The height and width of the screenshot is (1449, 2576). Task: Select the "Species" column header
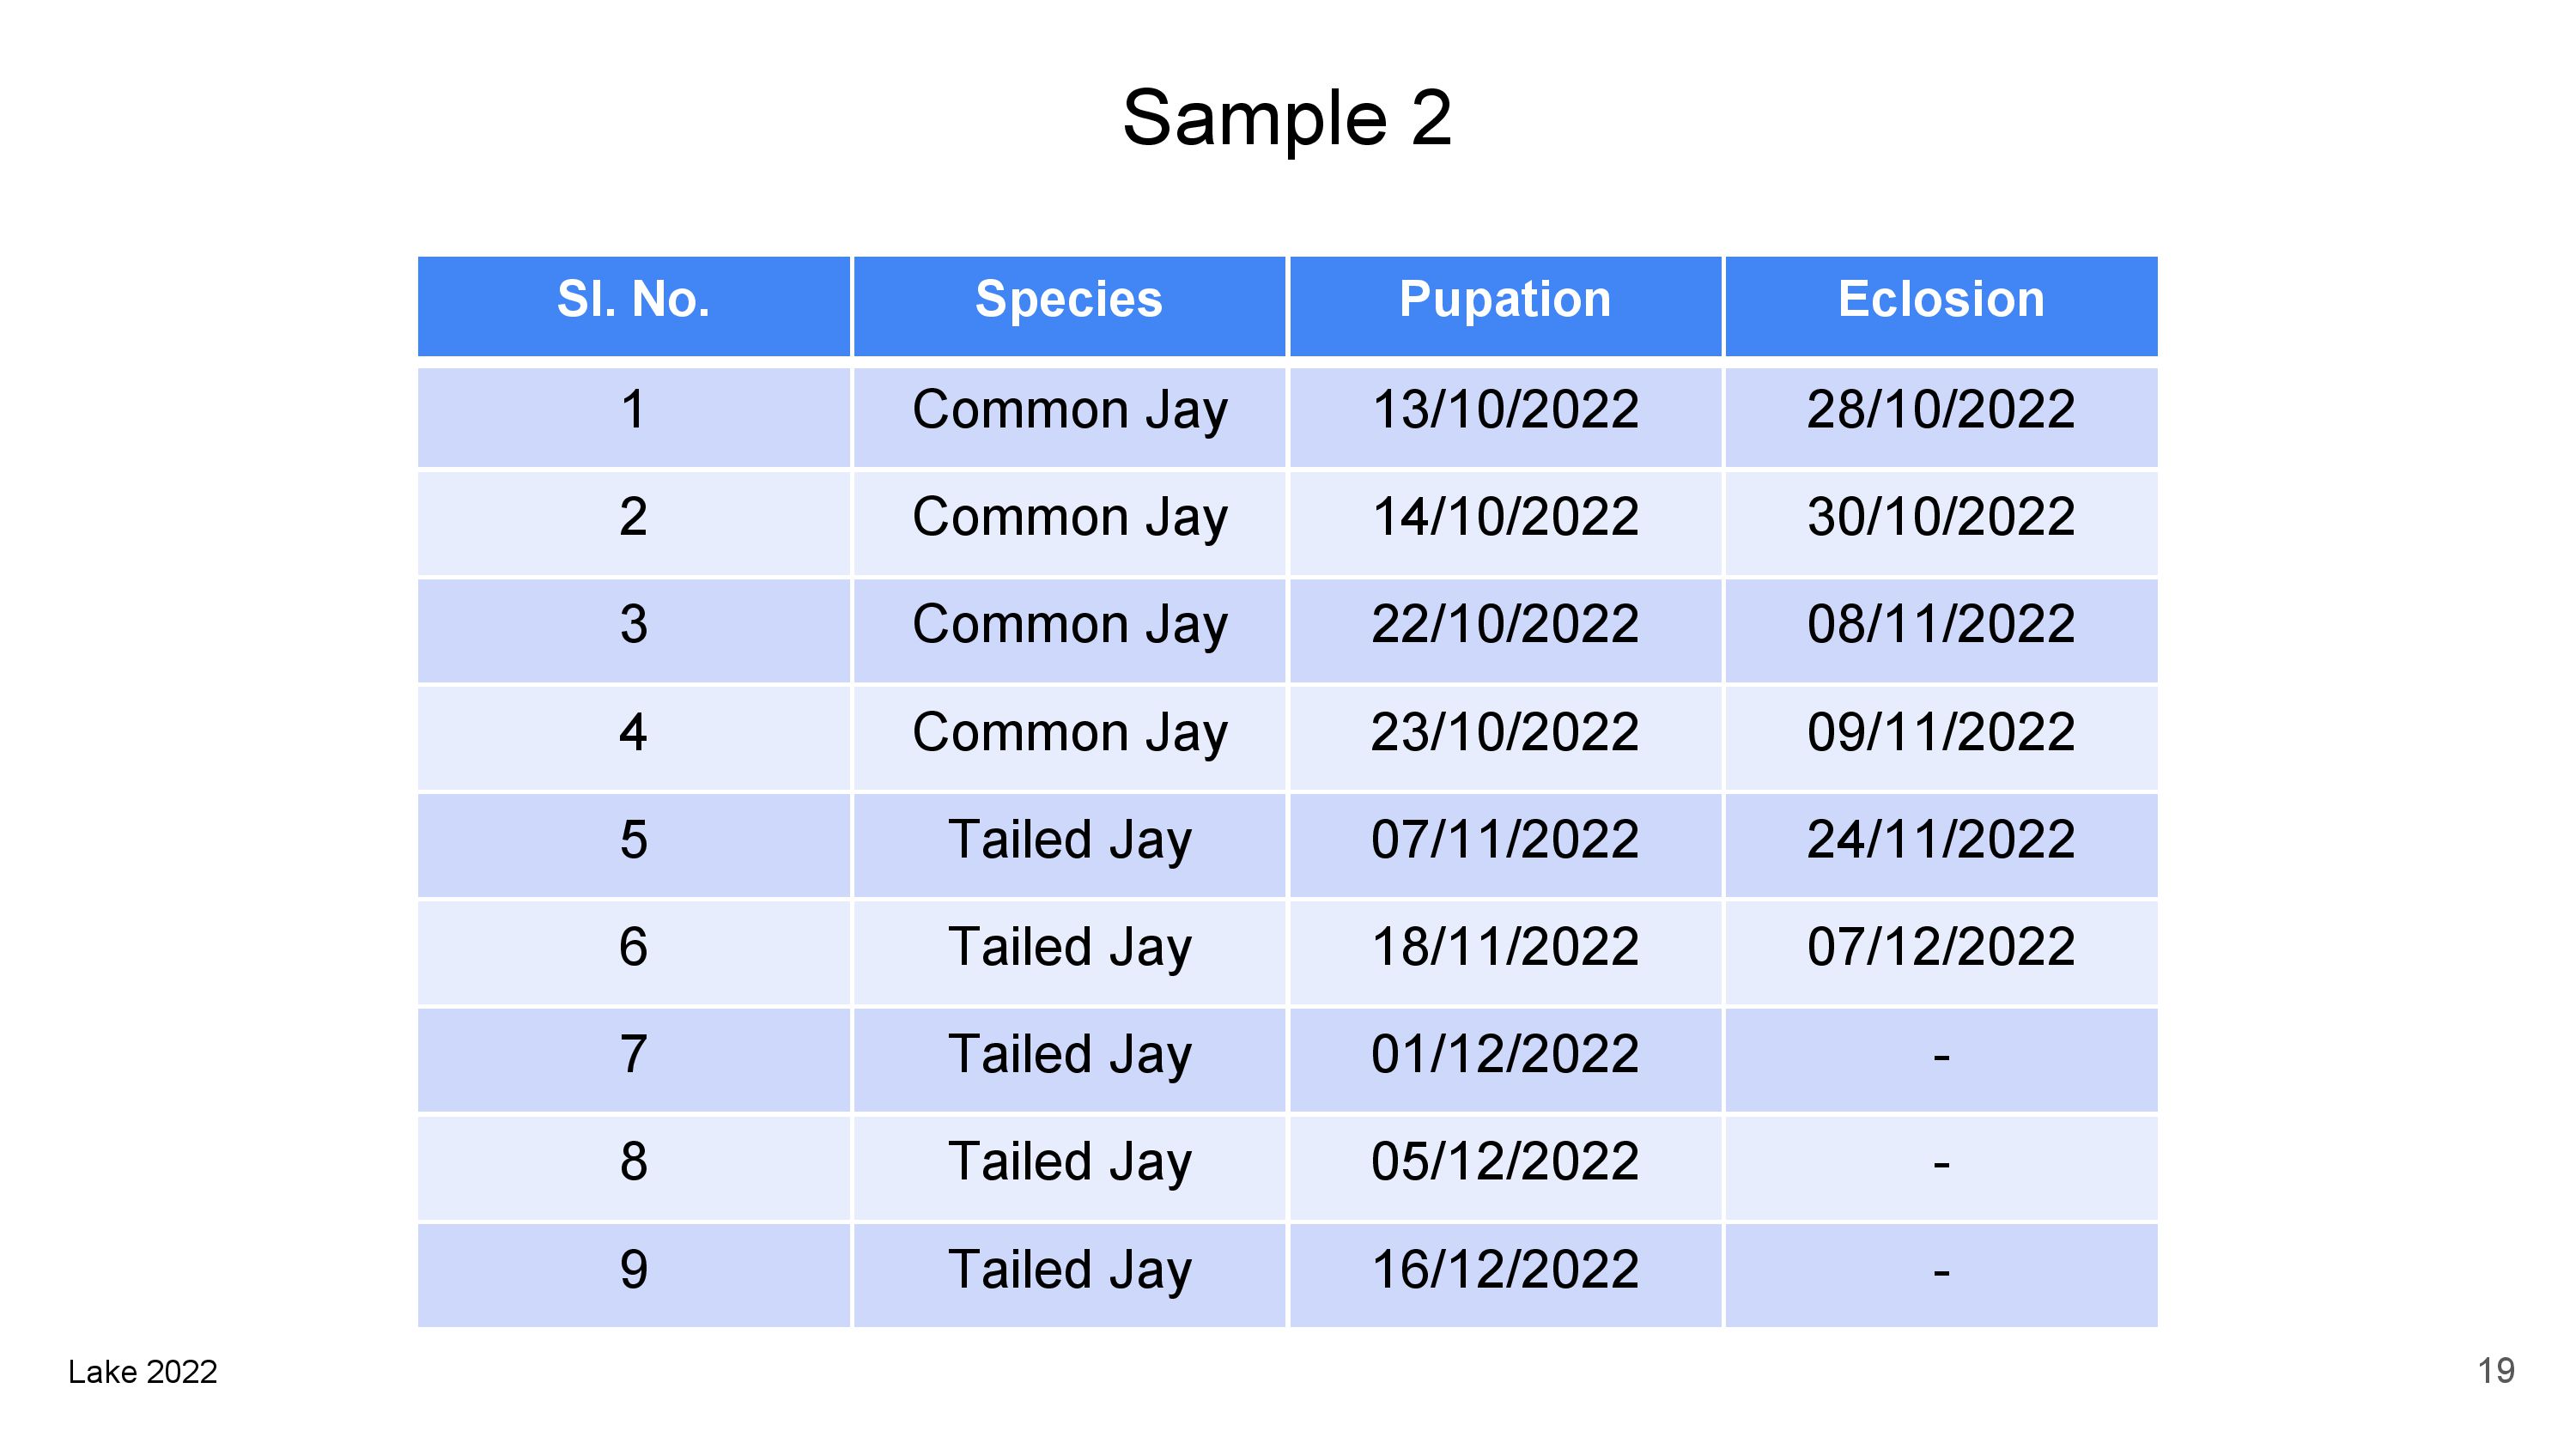click(x=1068, y=300)
